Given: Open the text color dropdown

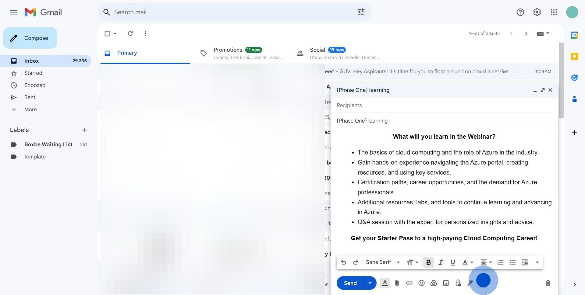Looking at the screenshot, I should pos(467,262).
